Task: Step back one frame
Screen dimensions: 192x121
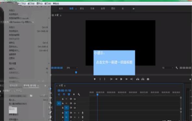Action: click(x=116, y=79)
